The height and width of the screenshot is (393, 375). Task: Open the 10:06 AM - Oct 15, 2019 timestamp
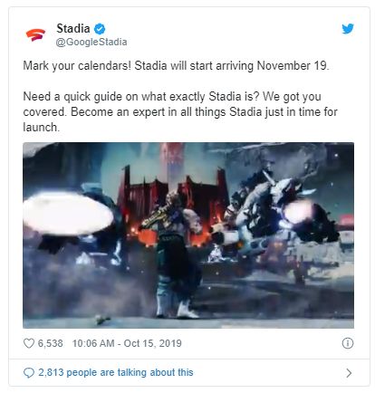click(127, 343)
